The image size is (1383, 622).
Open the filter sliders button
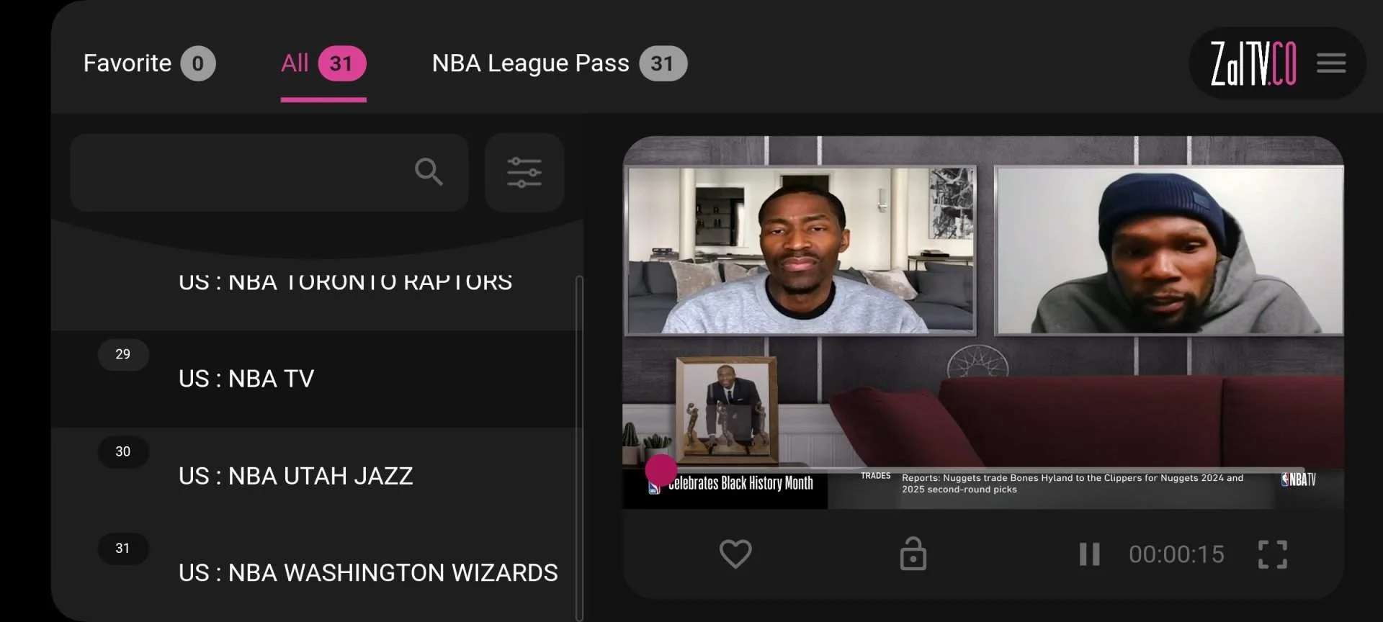coord(524,172)
